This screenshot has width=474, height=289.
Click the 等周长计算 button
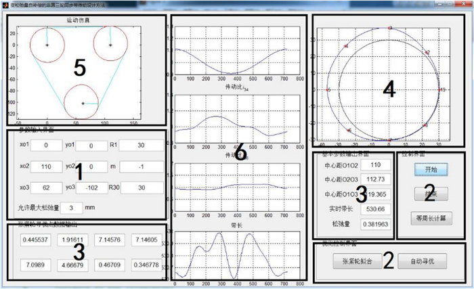point(431,218)
